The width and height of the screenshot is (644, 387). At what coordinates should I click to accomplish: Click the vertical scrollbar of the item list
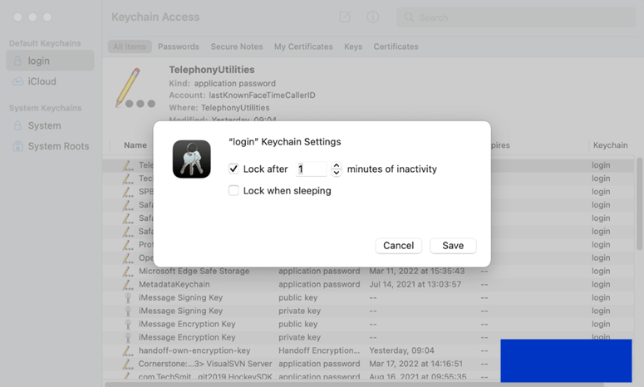(639, 204)
